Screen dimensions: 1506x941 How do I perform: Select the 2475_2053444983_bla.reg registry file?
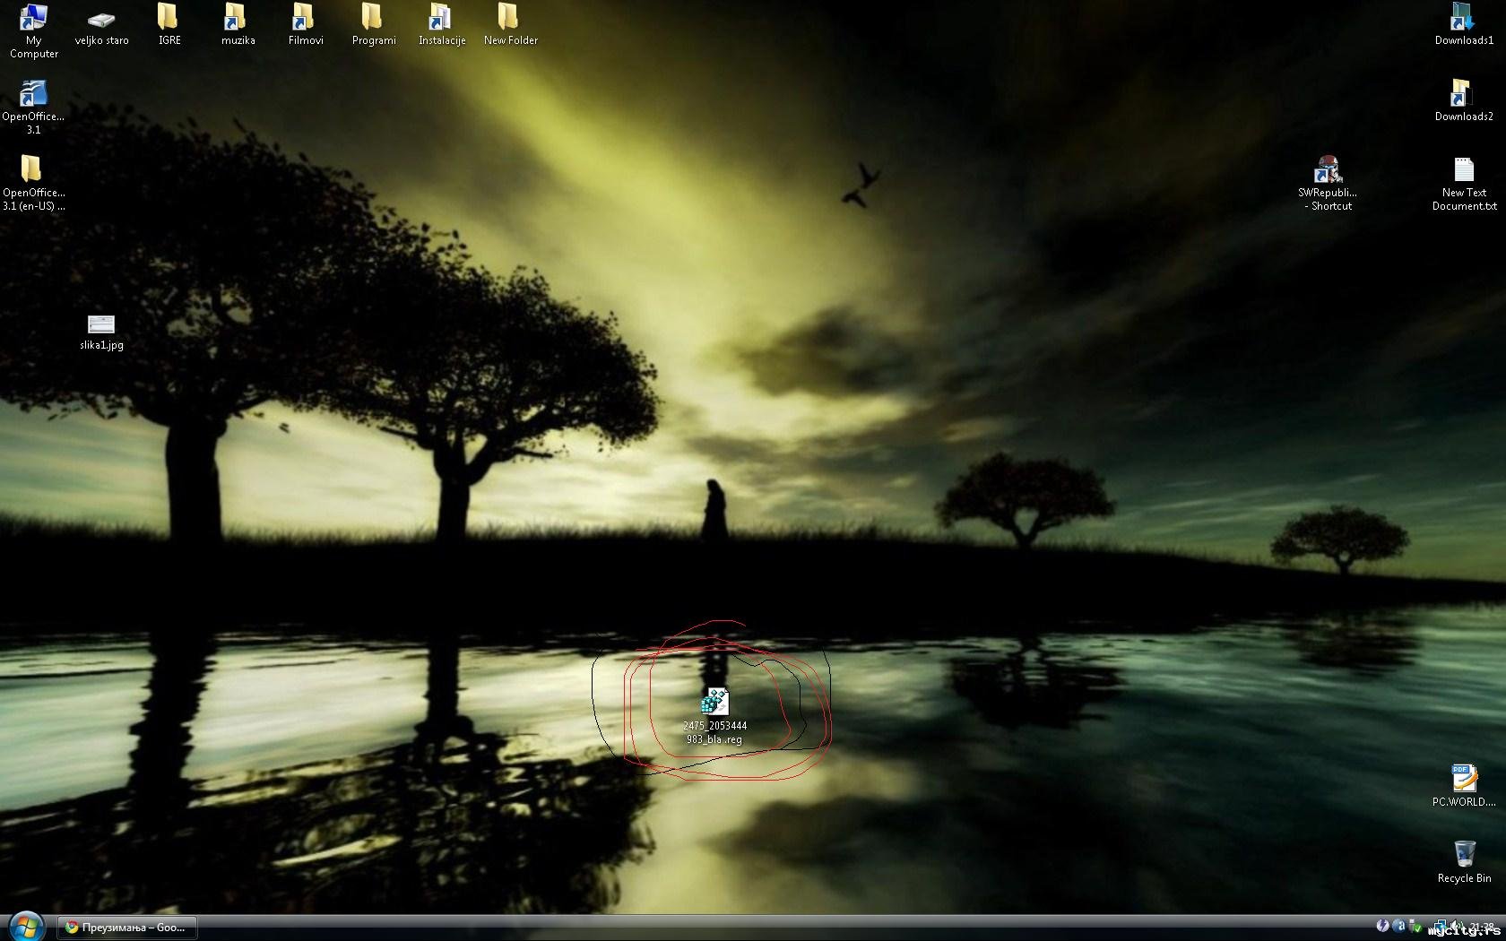(714, 716)
